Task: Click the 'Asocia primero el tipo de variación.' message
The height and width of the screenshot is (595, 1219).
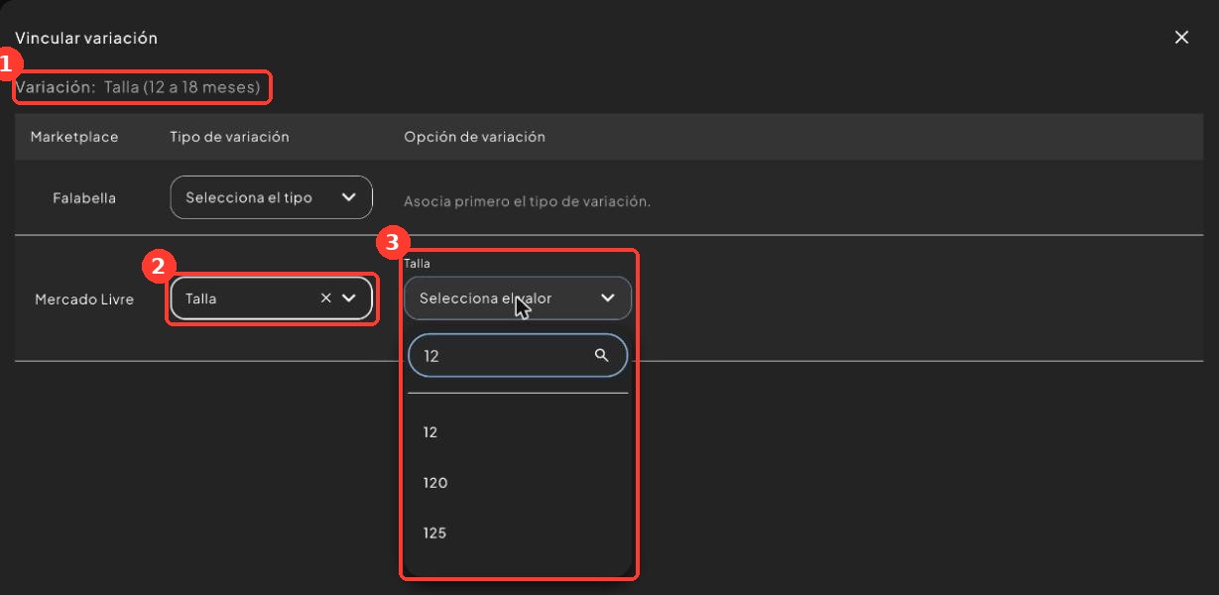Action: [527, 202]
